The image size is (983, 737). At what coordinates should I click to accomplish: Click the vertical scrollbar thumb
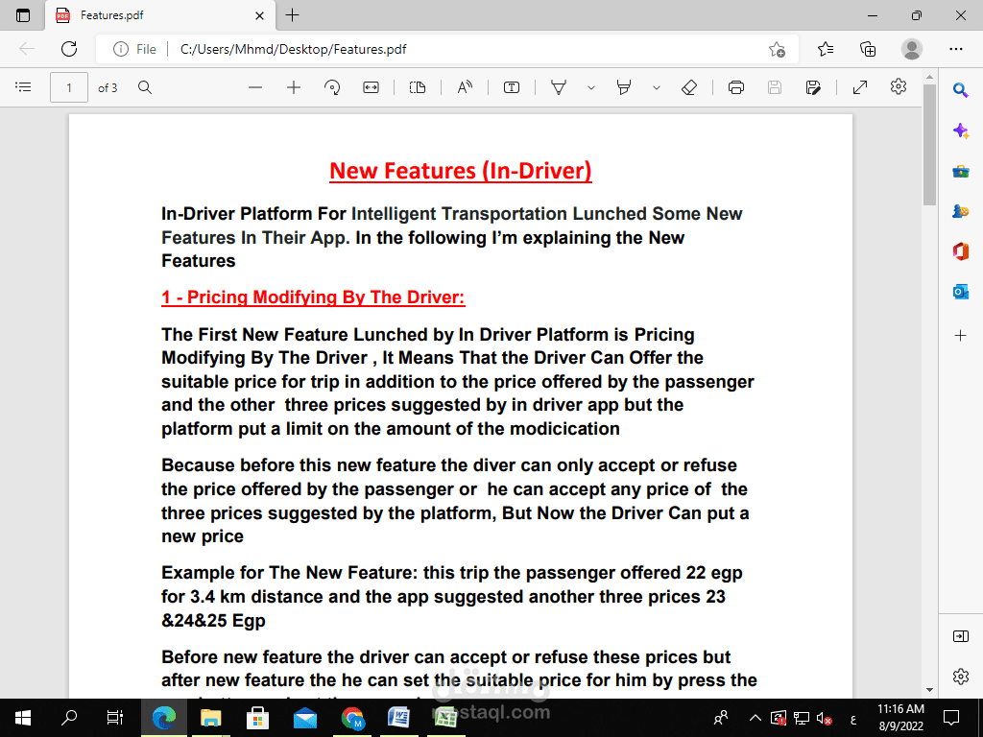click(929, 145)
